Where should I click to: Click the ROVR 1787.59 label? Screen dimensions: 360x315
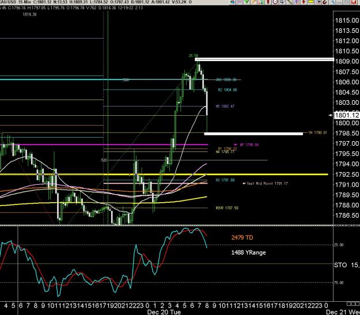coord(227,208)
